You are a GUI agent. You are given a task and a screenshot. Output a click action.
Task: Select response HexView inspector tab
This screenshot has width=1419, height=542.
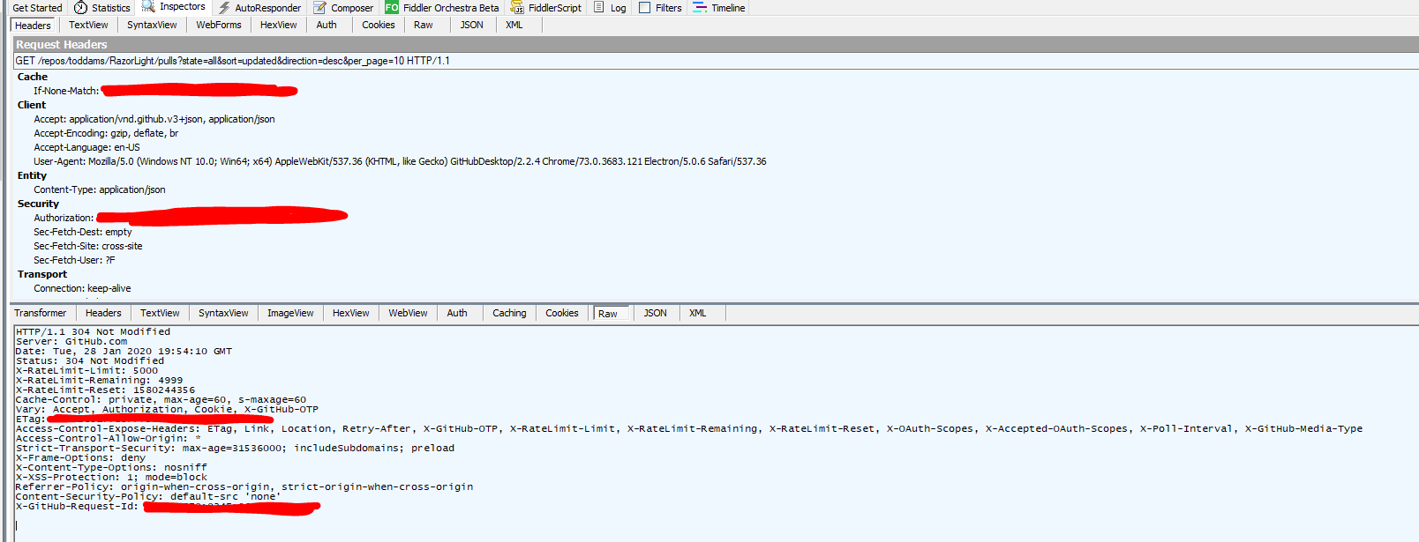coord(350,313)
